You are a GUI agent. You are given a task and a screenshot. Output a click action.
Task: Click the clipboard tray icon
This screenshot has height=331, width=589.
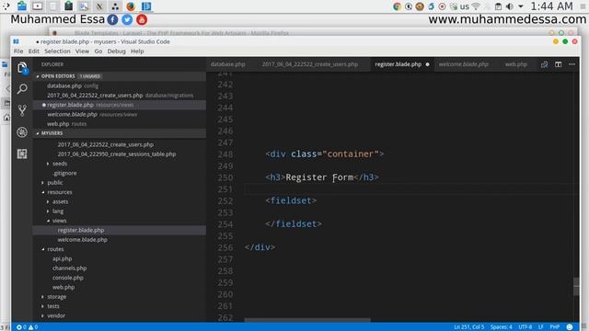coord(498,6)
